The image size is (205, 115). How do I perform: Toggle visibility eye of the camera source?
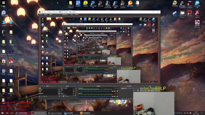point(74,93)
